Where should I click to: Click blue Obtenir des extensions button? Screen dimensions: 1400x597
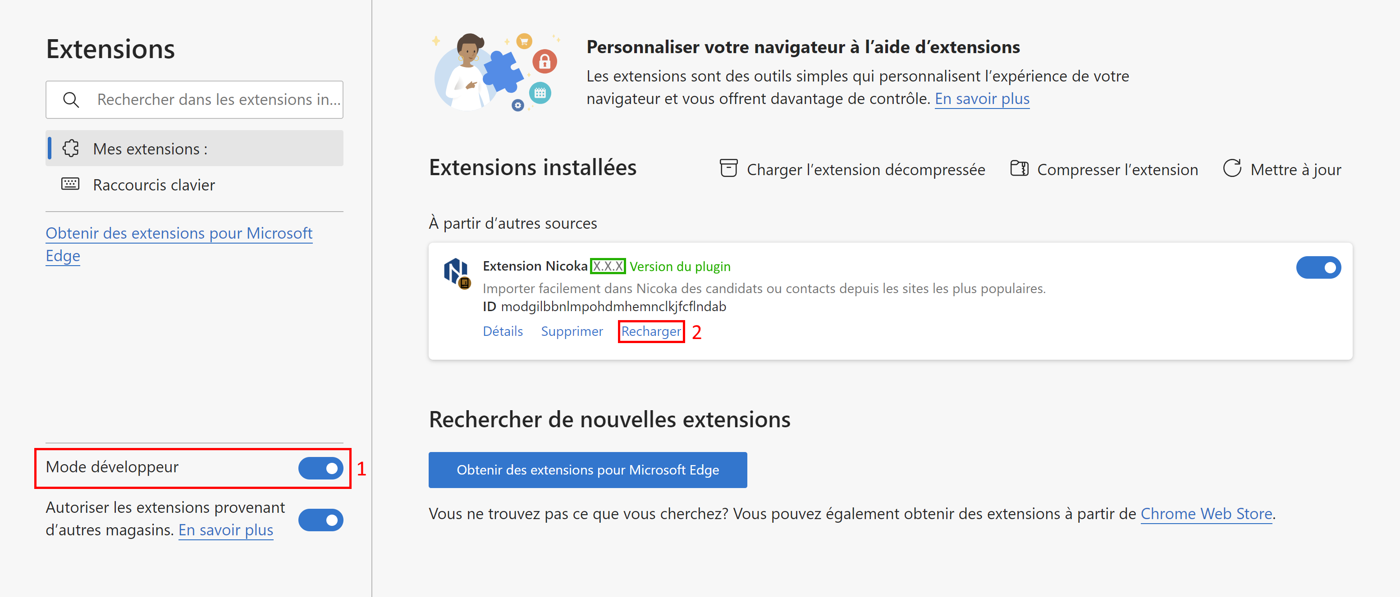[587, 470]
